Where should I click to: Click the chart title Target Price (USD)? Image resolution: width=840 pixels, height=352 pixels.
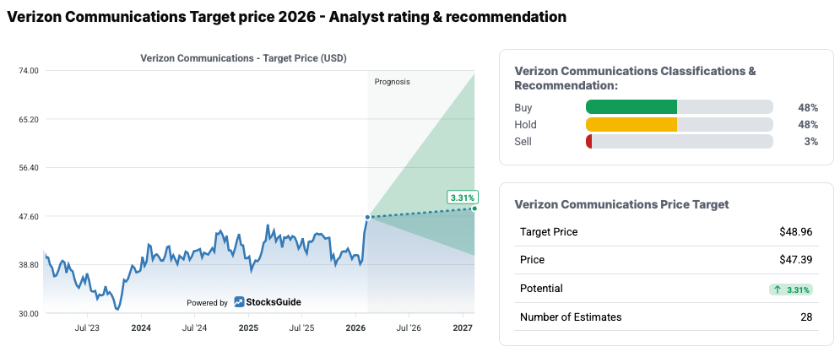pyautogui.click(x=243, y=58)
